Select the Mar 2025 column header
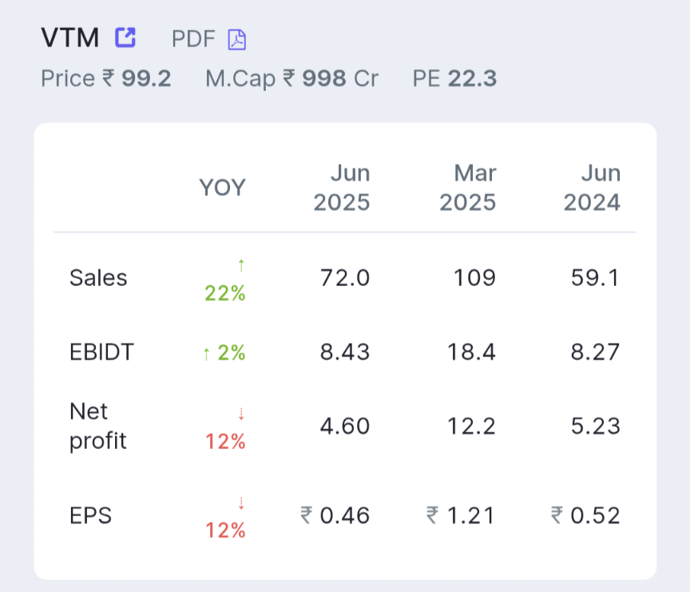This screenshot has width=690, height=592. coord(468,188)
